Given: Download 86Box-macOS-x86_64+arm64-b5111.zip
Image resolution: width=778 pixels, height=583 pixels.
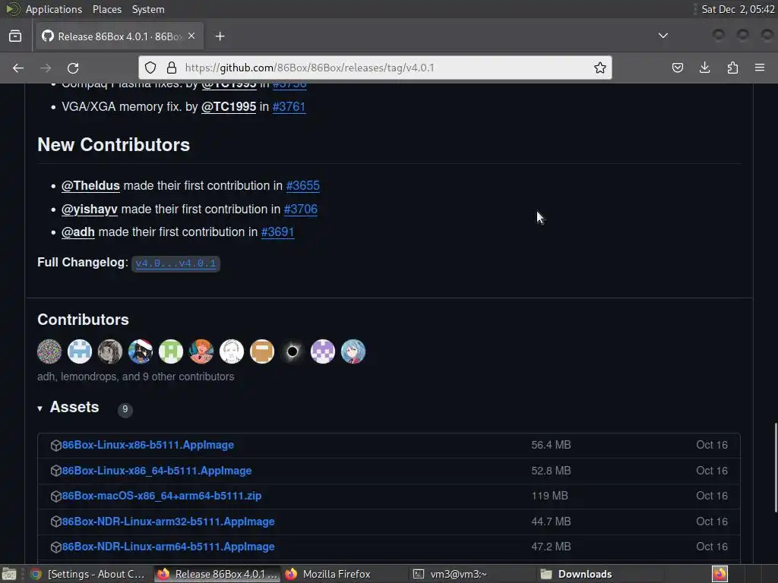Looking at the screenshot, I should pos(162,496).
